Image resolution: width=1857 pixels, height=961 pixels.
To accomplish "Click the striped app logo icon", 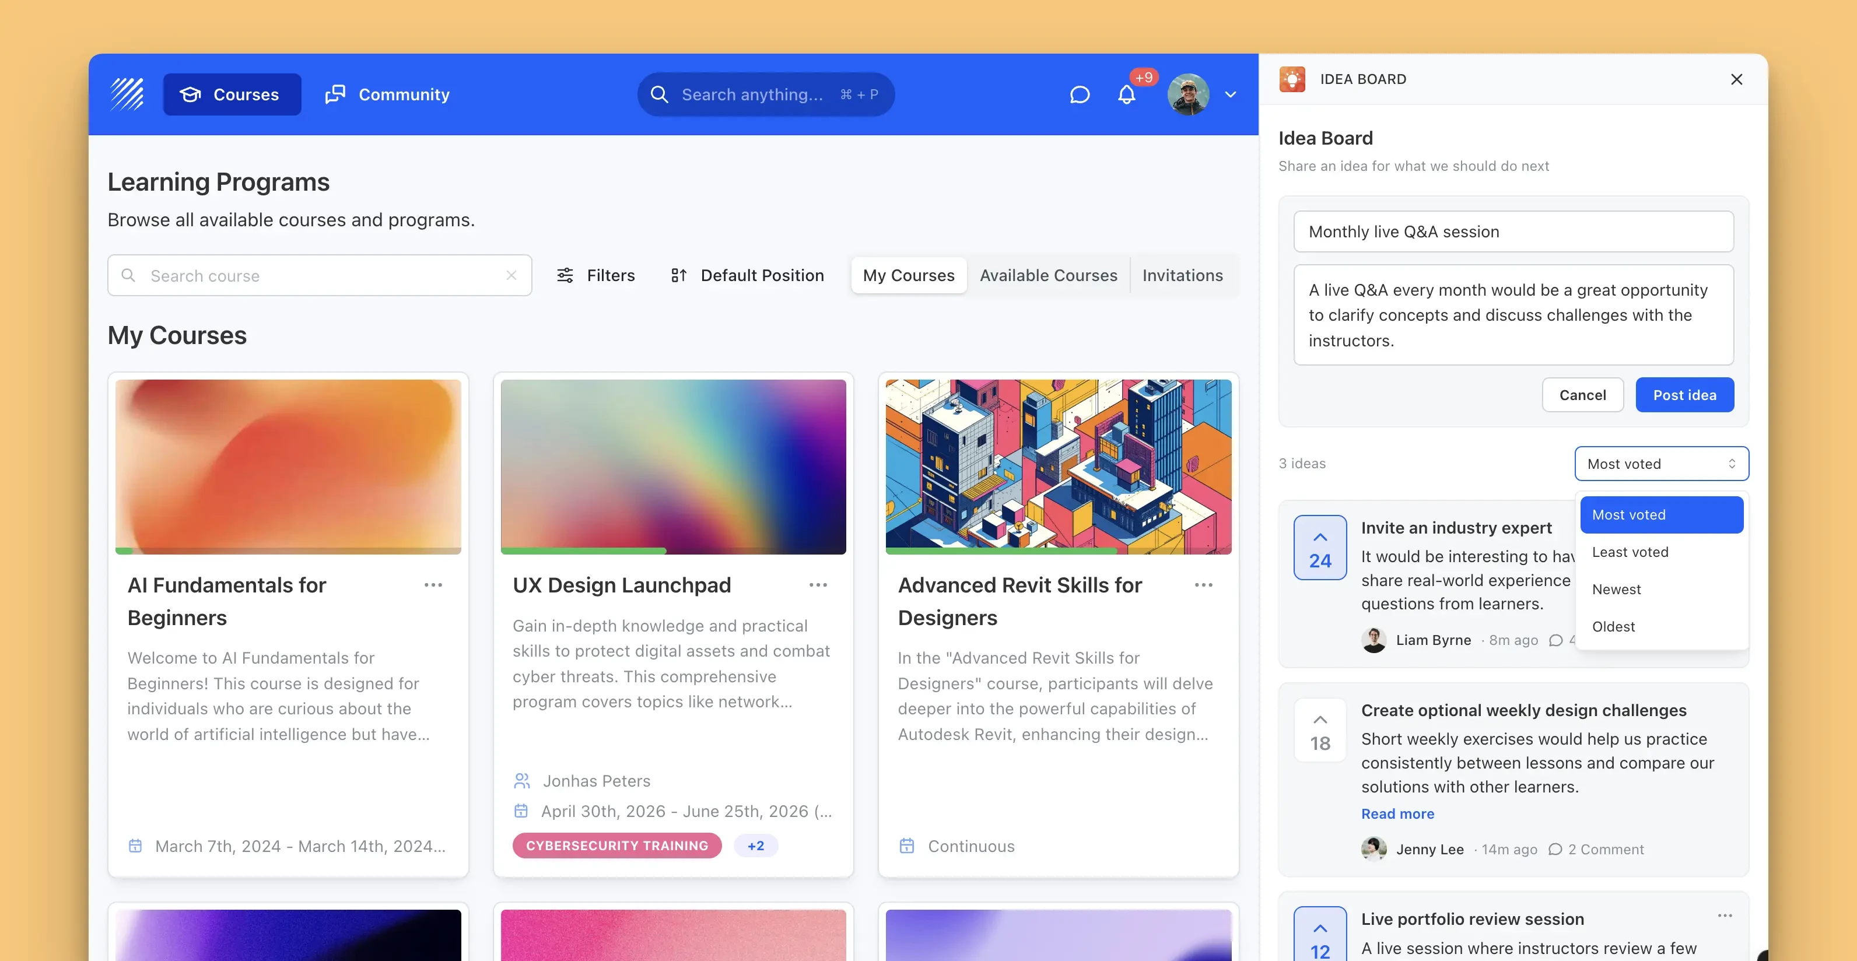I will click(127, 94).
